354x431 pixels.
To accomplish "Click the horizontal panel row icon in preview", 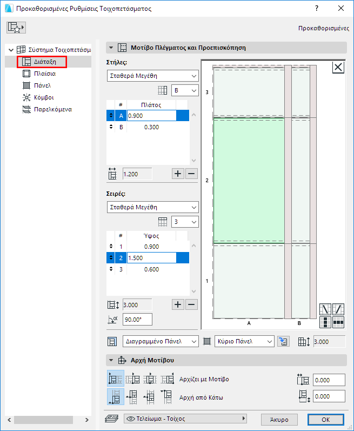I will coord(338,322).
